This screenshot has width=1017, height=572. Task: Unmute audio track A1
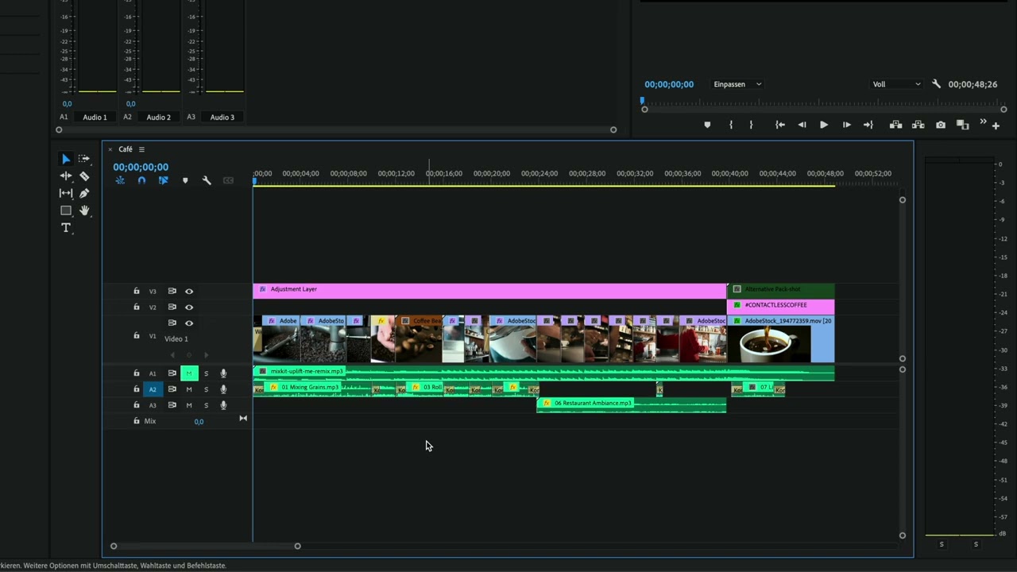189,373
